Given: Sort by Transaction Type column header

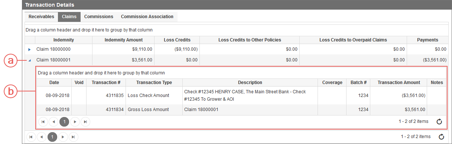Looking at the screenshot, I should [x=154, y=83].
